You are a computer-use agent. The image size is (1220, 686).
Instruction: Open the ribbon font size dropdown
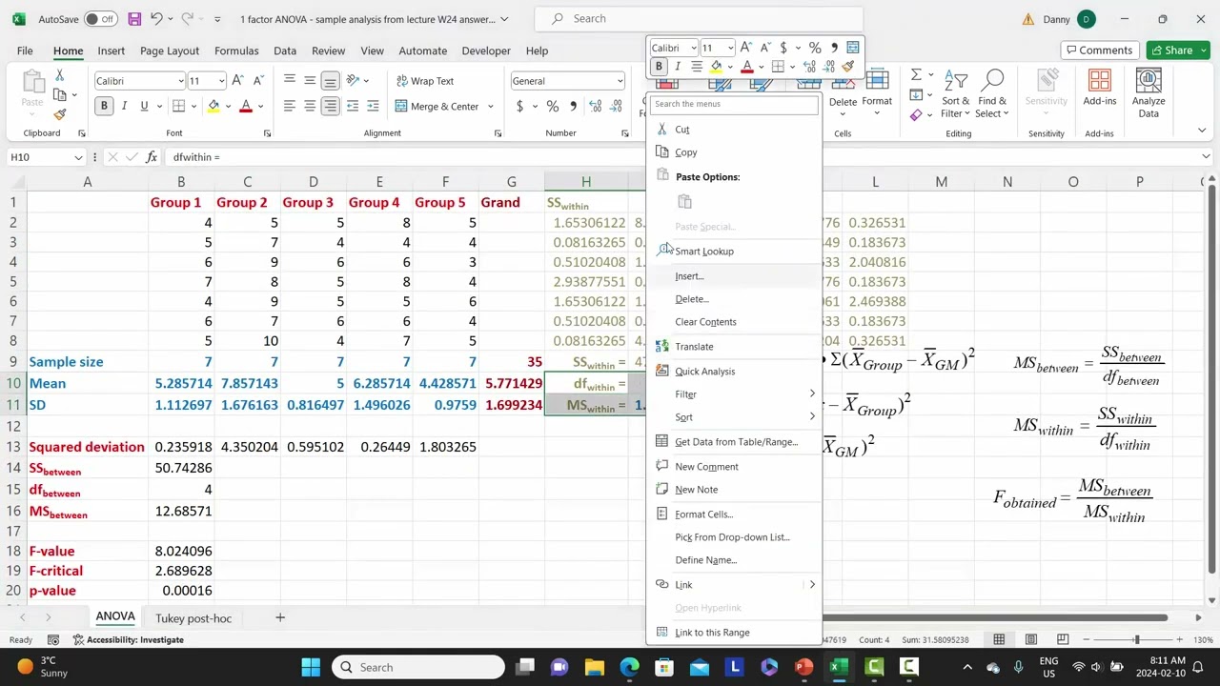click(x=221, y=81)
